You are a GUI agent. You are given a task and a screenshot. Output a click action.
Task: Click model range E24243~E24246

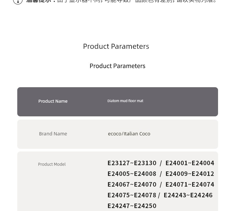pyautogui.click(x=188, y=195)
